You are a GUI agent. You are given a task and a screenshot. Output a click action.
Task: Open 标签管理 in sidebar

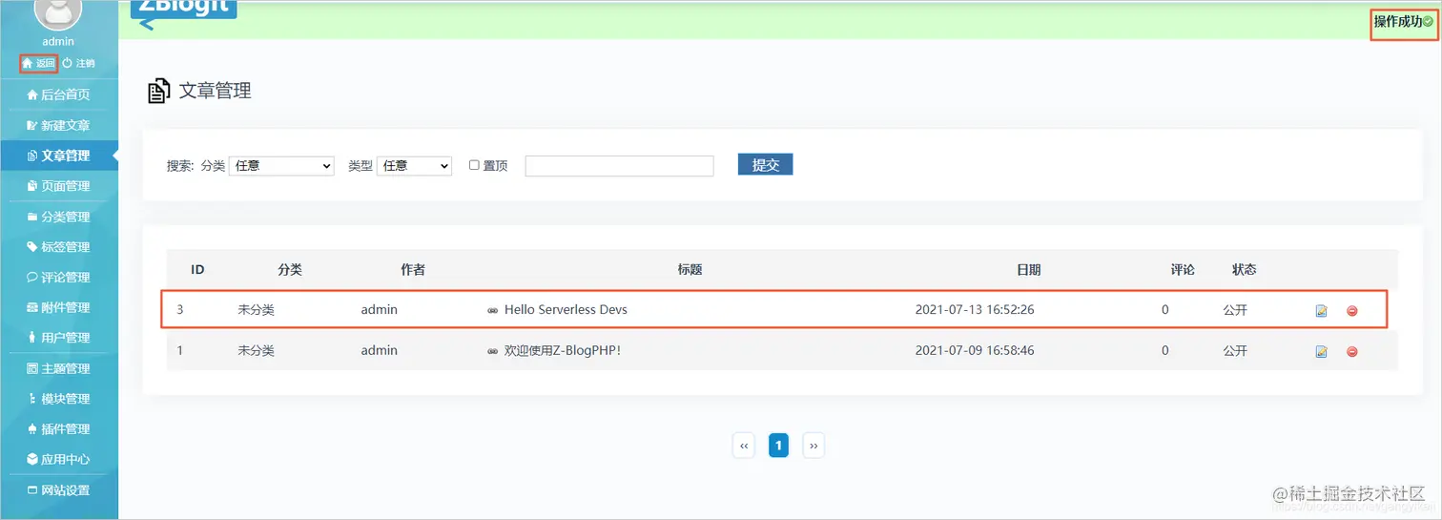click(59, 247)
